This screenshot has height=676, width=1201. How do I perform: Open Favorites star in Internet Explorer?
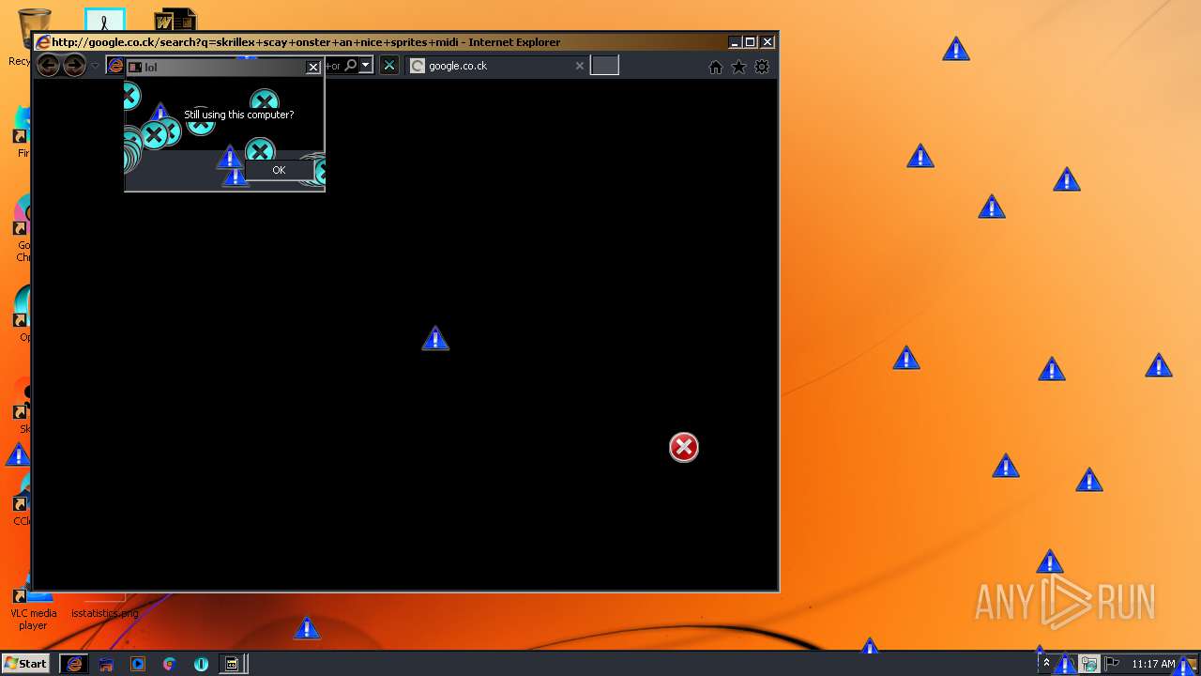click(x=738, y=67)
